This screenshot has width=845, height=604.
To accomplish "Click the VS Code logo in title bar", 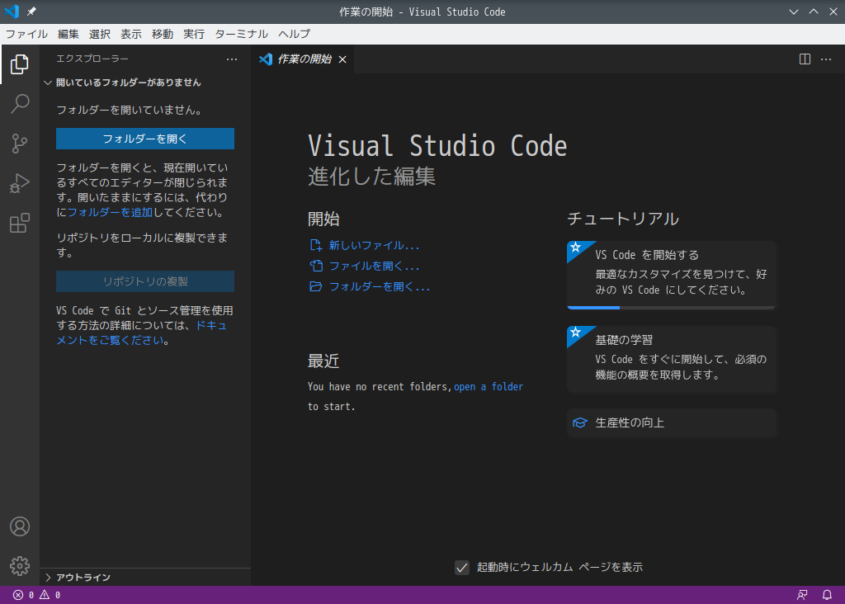I will [12, 12].
